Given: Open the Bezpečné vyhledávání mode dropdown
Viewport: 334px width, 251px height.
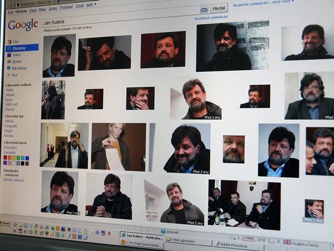Looking at the screenshot, I should [263, 3].
